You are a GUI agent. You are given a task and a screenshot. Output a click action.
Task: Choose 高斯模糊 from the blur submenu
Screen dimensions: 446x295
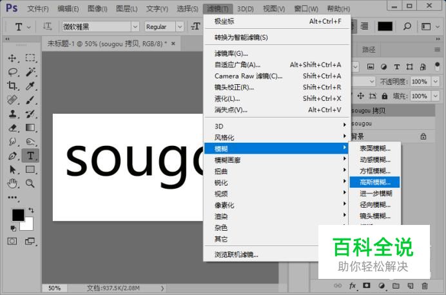[x=374, y=182]
